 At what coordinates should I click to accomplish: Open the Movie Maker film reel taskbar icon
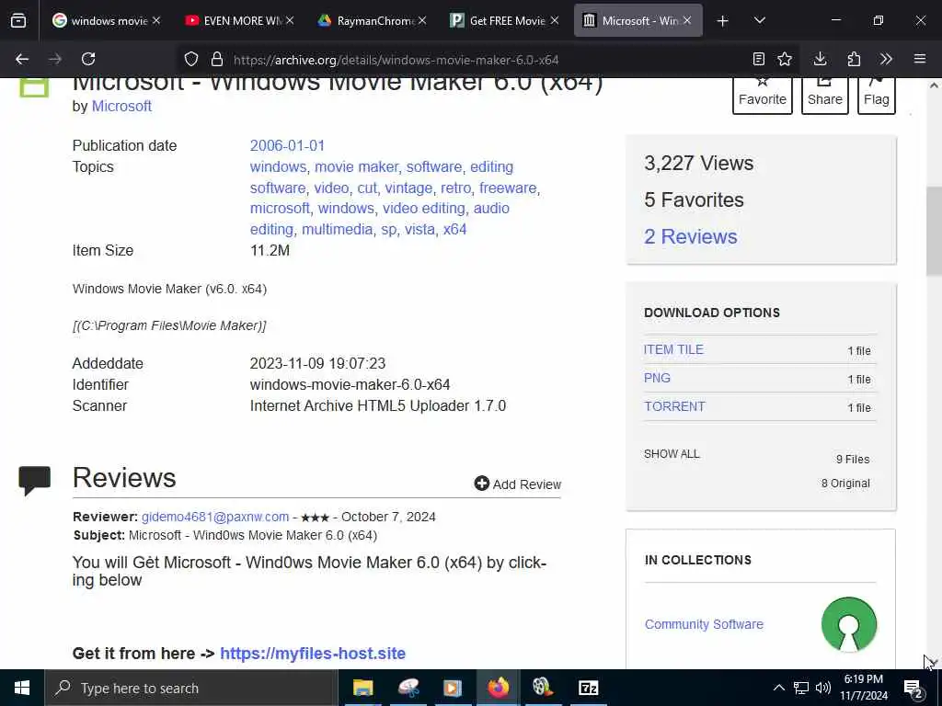[543, 688]
